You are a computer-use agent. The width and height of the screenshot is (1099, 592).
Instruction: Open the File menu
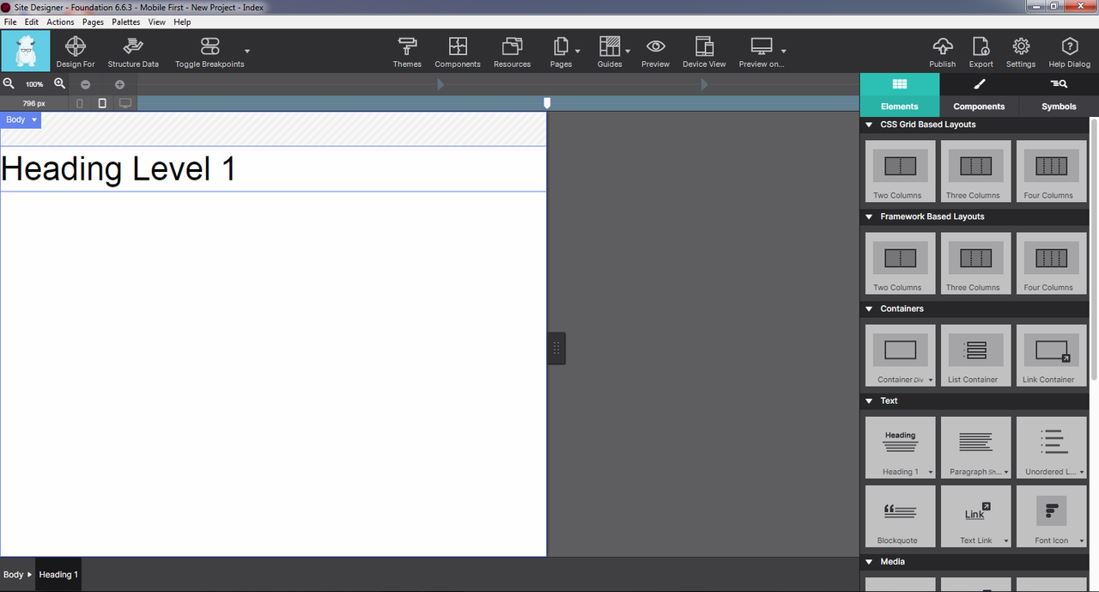[10, 22]
